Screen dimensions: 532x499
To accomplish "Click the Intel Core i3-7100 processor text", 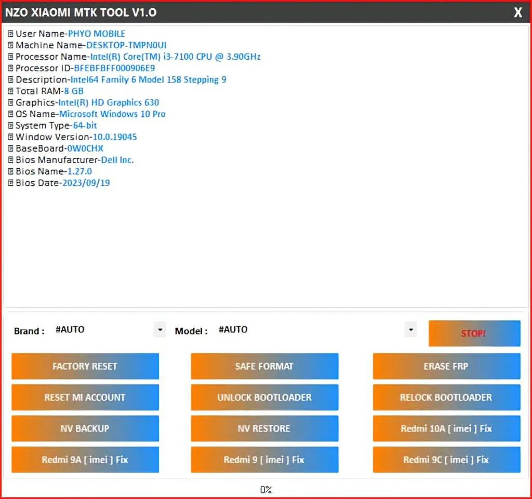I will coord(176,57).
